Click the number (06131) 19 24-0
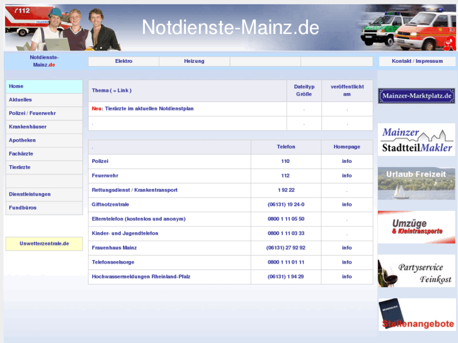Screen dimensions: 458x343 click(286, 205)
